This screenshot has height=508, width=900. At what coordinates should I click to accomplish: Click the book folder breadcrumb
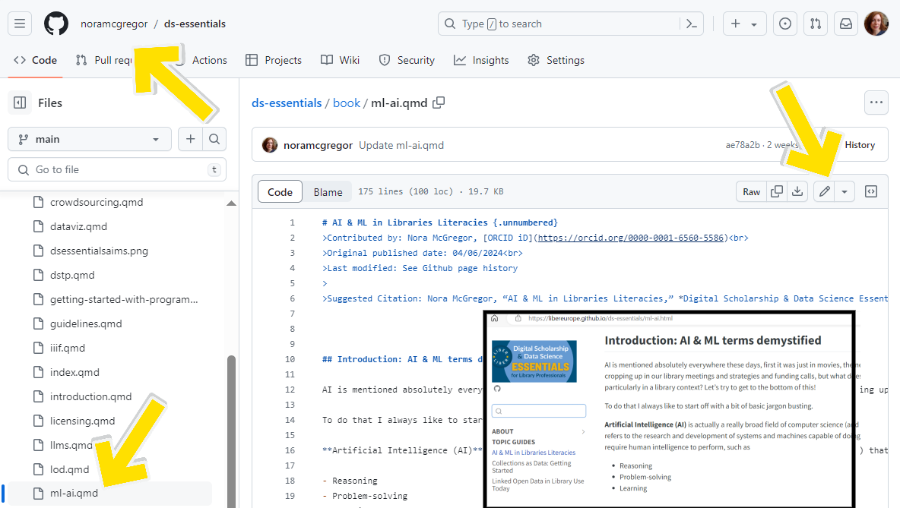[347, 103]
